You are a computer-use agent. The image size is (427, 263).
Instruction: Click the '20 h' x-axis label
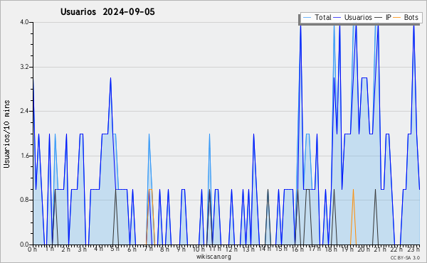coord(364,249)
